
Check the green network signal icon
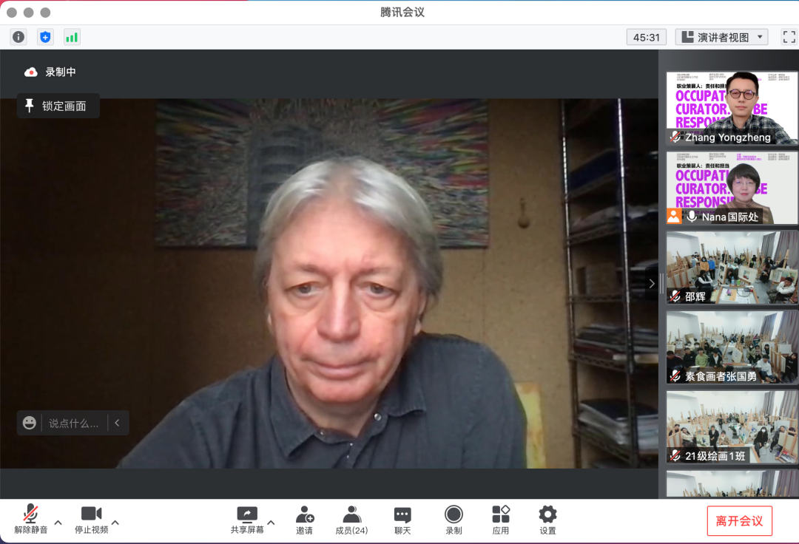click(72, 37)
